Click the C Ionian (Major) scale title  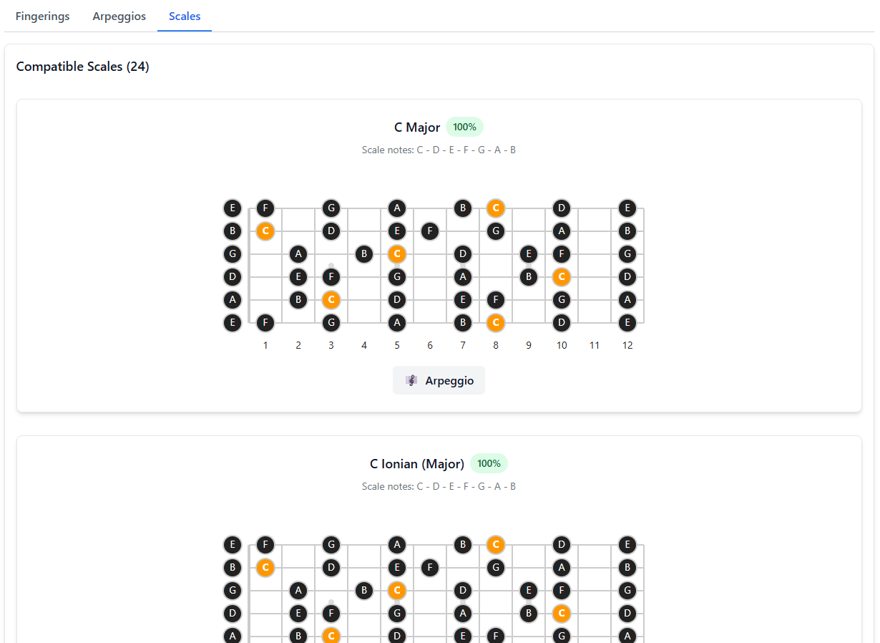pyautogui.click(x=416, y=464)
